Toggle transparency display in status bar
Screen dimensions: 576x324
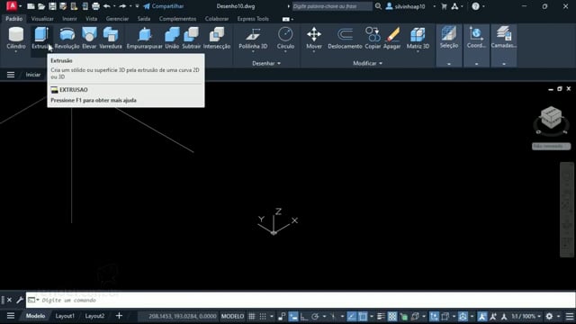[392, 316]
